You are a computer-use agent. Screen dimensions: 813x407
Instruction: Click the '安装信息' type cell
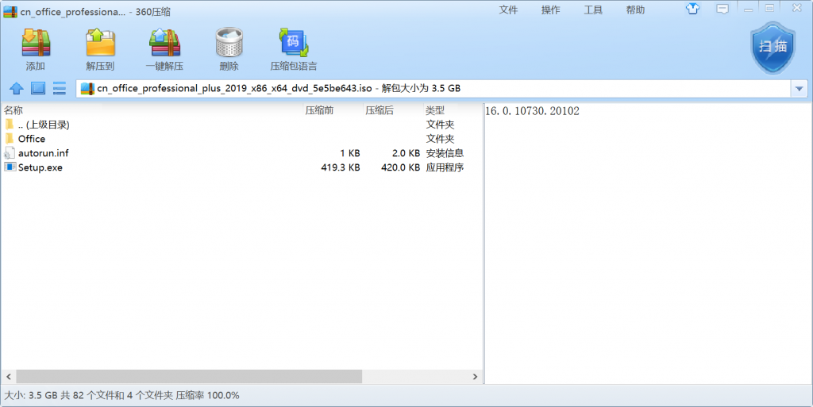coord(445,153)
